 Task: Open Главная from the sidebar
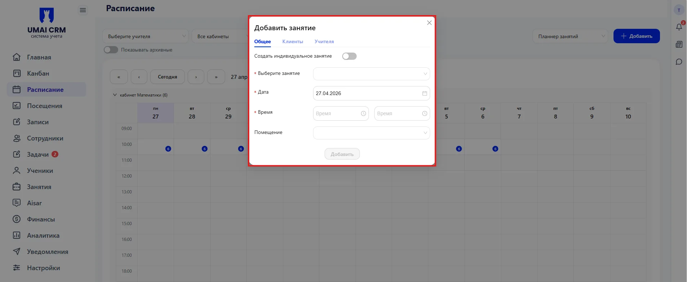pyautogui.click(x=46, y=57)
